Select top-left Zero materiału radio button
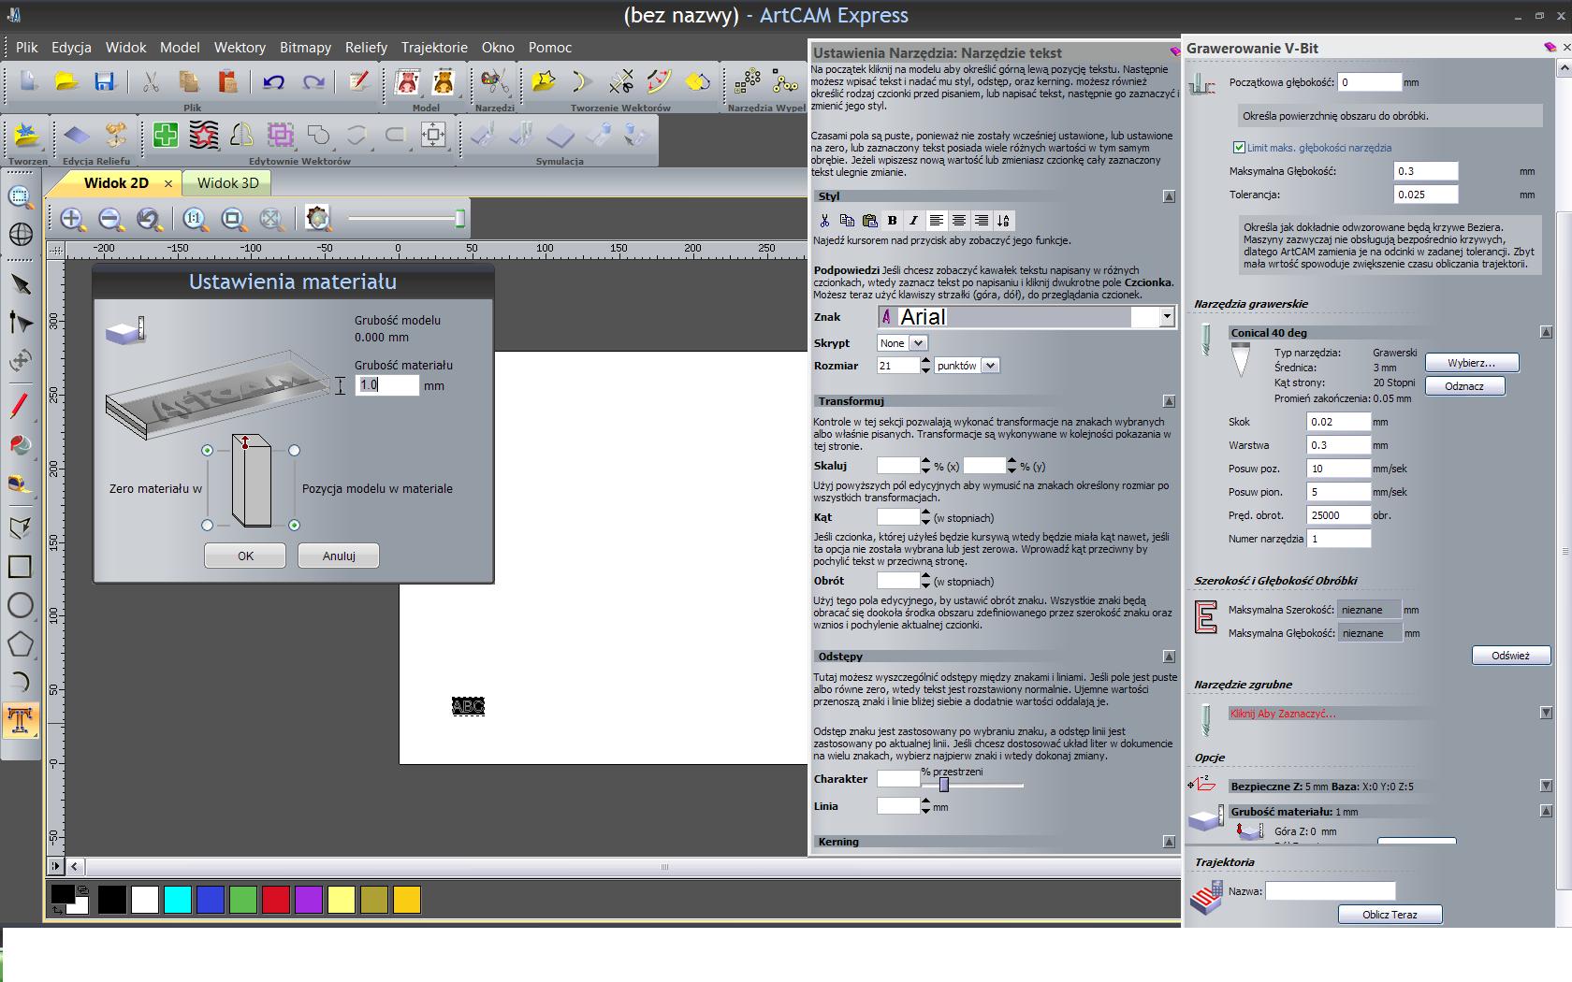 (208, 451)
